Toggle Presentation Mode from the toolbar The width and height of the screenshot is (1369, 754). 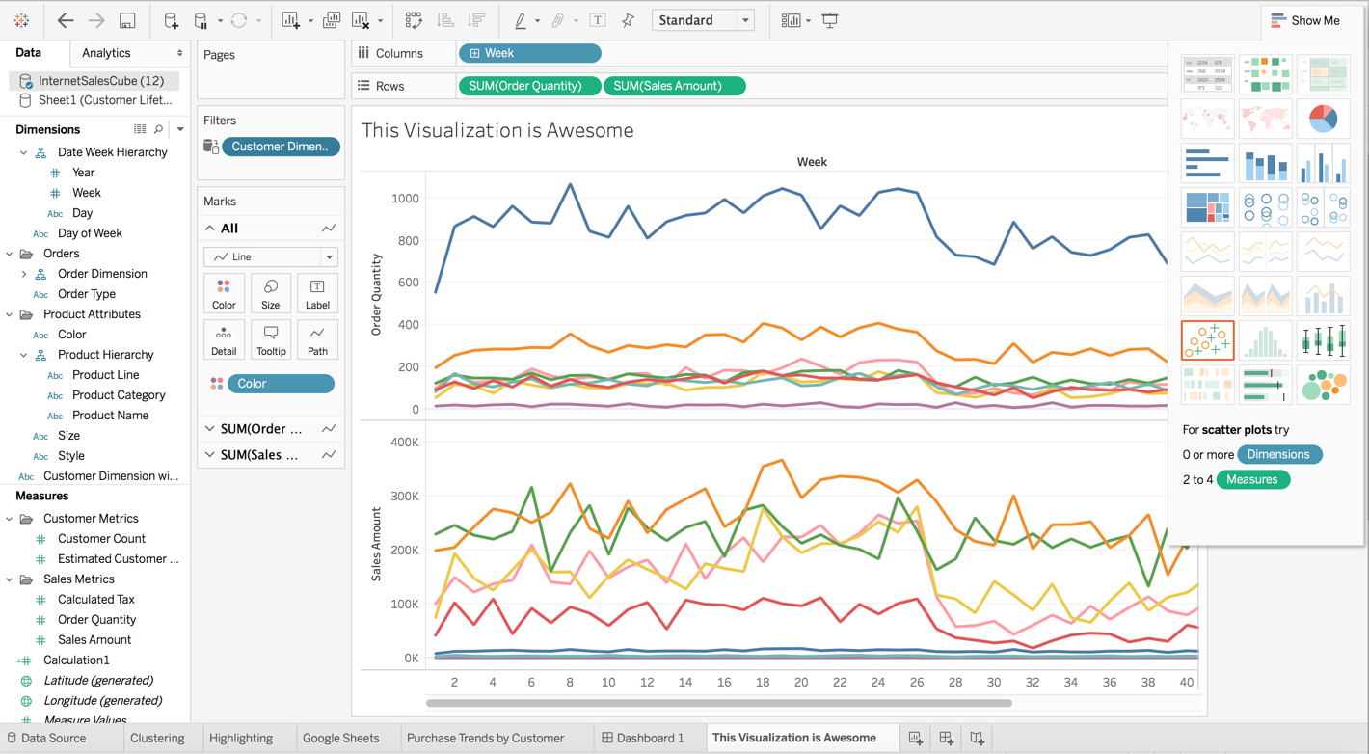click(829, 20)
